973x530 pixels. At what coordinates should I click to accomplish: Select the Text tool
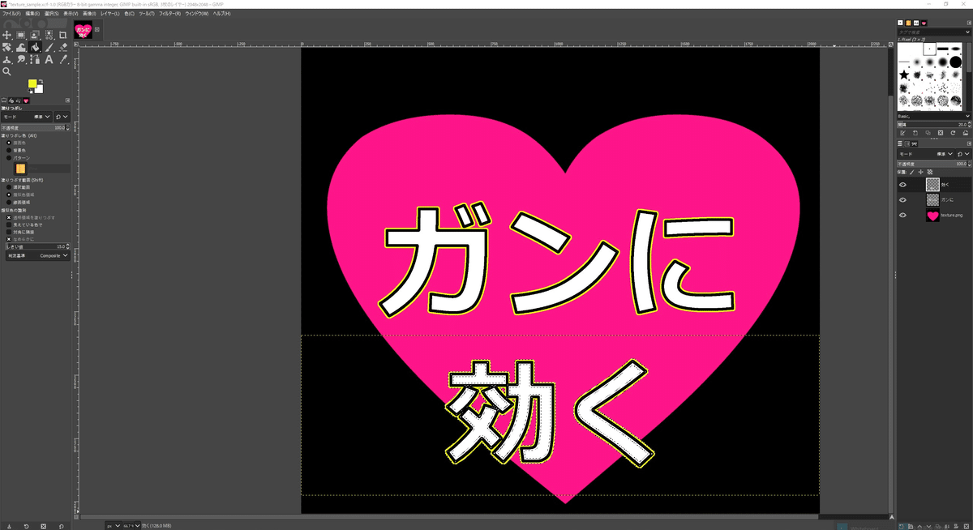tap(49, 60)
